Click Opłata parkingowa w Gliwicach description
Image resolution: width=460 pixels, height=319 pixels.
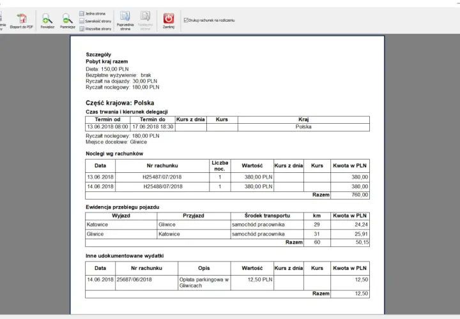click(204, 283)
